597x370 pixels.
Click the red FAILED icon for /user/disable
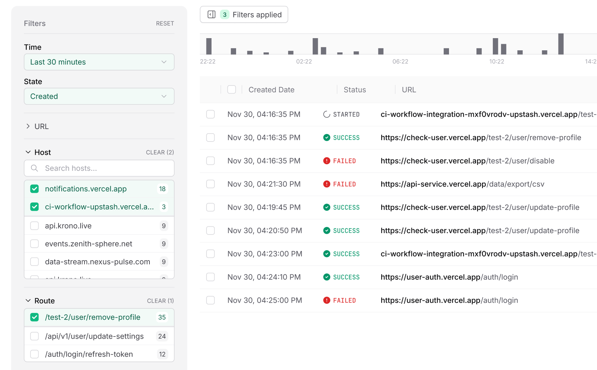pos(326,161)
